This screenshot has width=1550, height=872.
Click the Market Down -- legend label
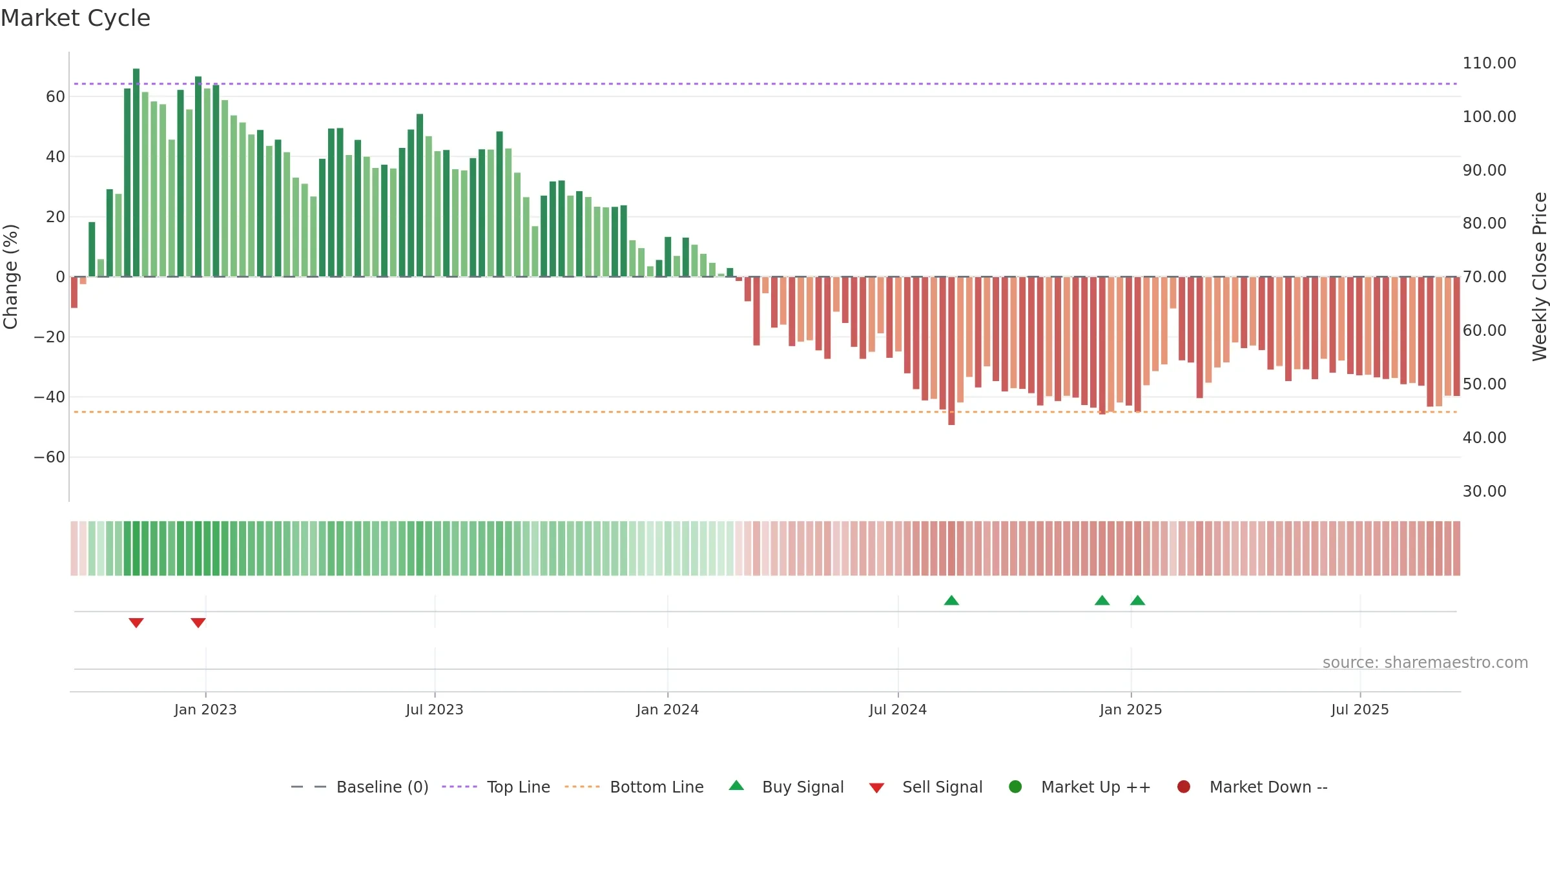(1268, 787)
